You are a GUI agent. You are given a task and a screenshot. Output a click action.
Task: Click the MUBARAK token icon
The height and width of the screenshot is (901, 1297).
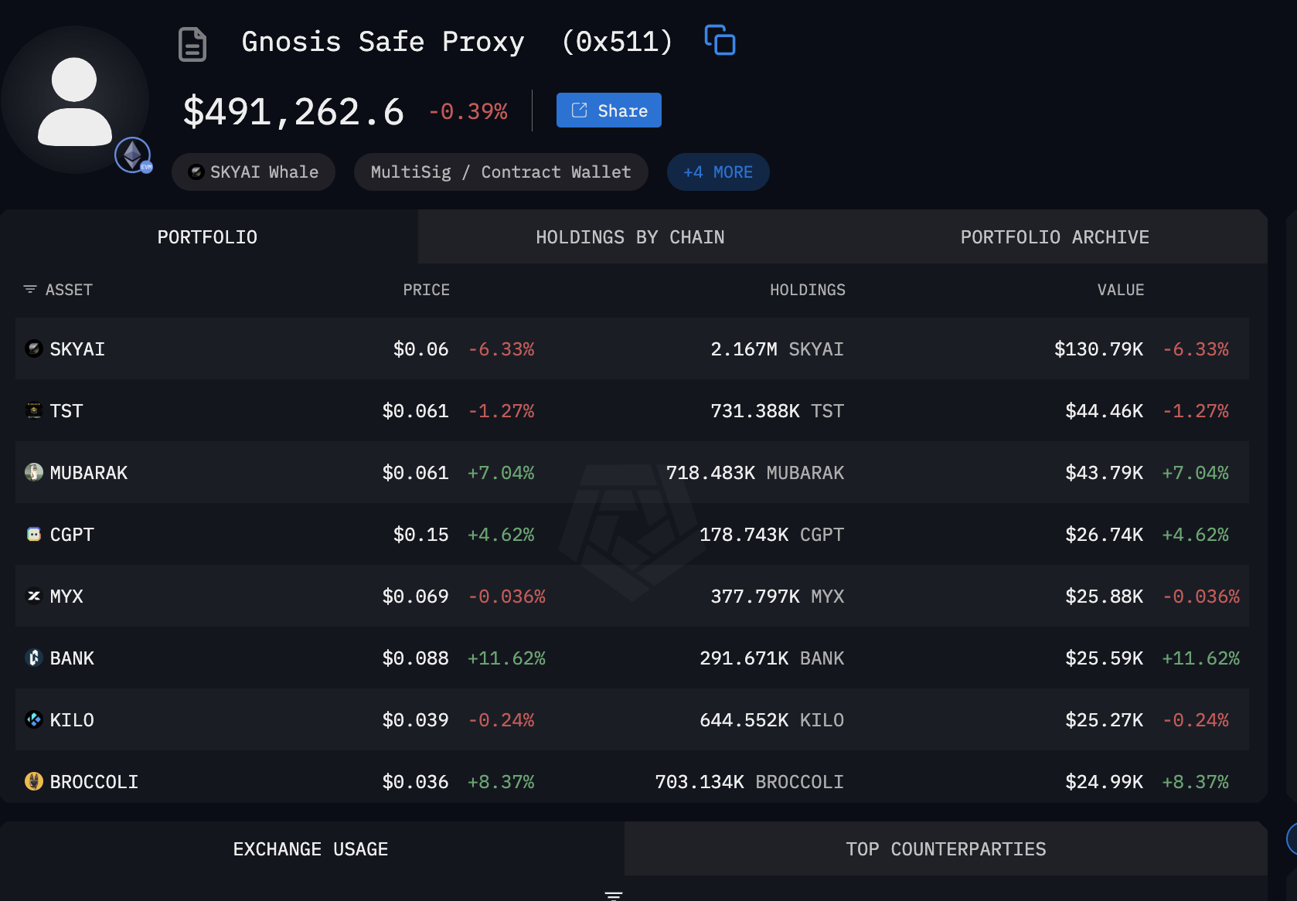pyautogui.click(x=33, y=472)
